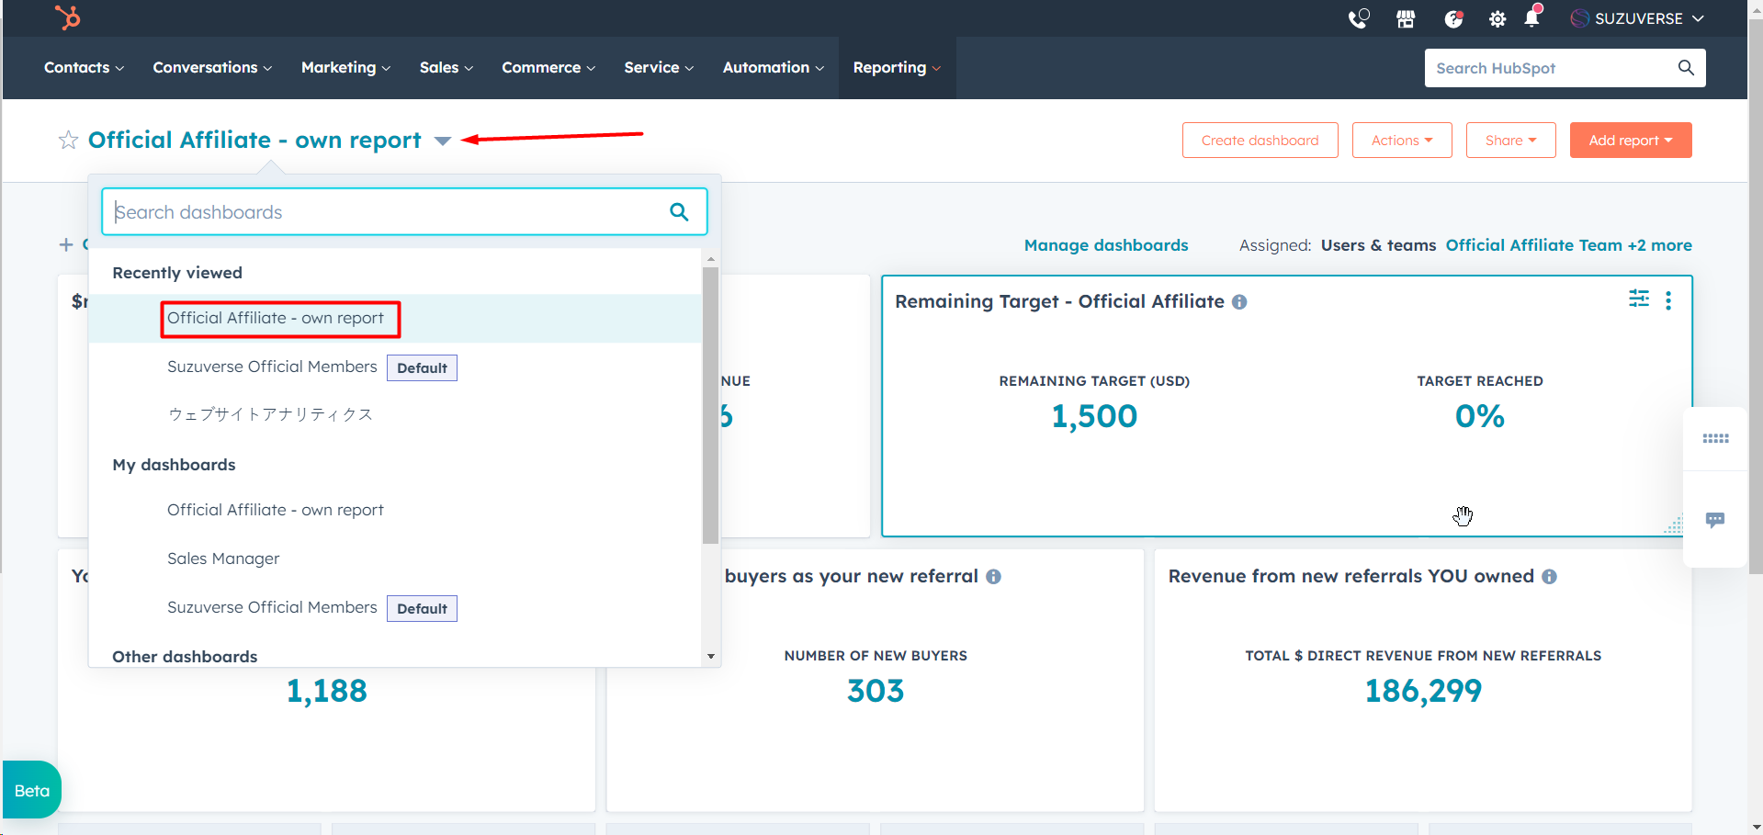Open the Marketplace storefront icon
Screen dimensions: 1763x835
click(x=1406, y=18)
